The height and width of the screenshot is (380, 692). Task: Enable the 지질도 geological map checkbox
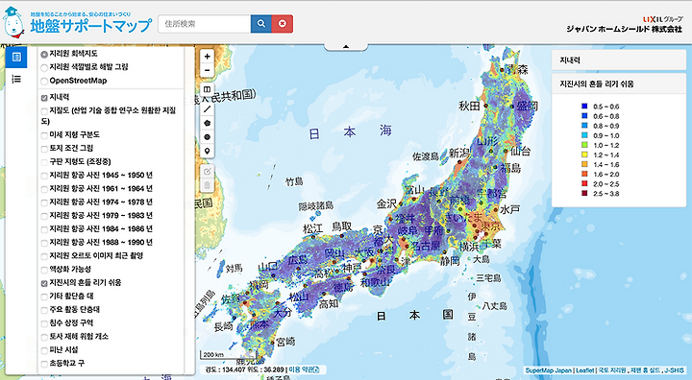(x=44, y=111)
